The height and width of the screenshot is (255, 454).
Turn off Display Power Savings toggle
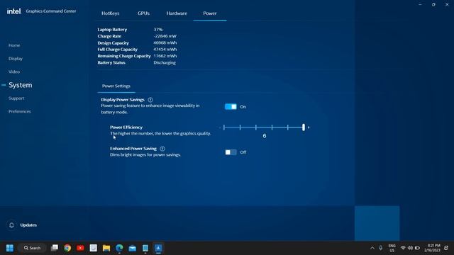231,107
